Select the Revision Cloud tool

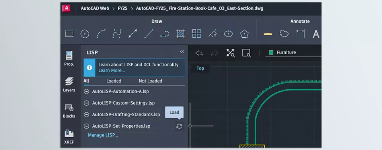pyautogui.click(x=284, y=34)
